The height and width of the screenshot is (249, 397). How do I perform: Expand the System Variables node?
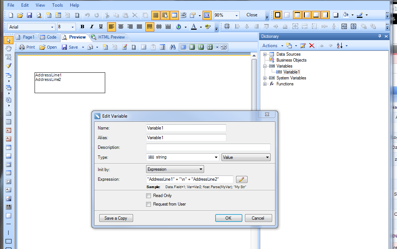(265, 78)
